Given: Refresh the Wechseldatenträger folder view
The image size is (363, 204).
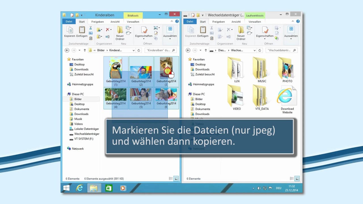Looking at the screenshot, I should (x=260, y=50).
